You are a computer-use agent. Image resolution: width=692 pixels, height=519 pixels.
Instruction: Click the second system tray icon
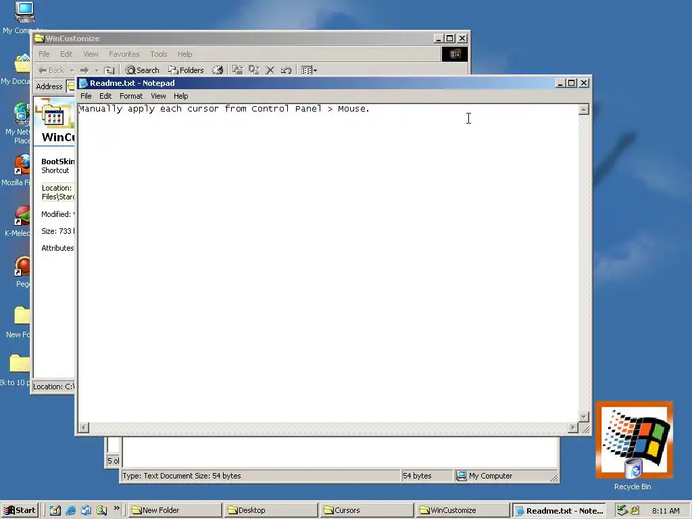point(635,510)
